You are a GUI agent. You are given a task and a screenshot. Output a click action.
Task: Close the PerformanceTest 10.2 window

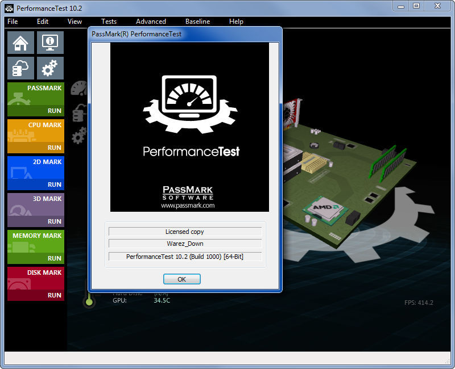pyautogui.click(x=437, y=6)
